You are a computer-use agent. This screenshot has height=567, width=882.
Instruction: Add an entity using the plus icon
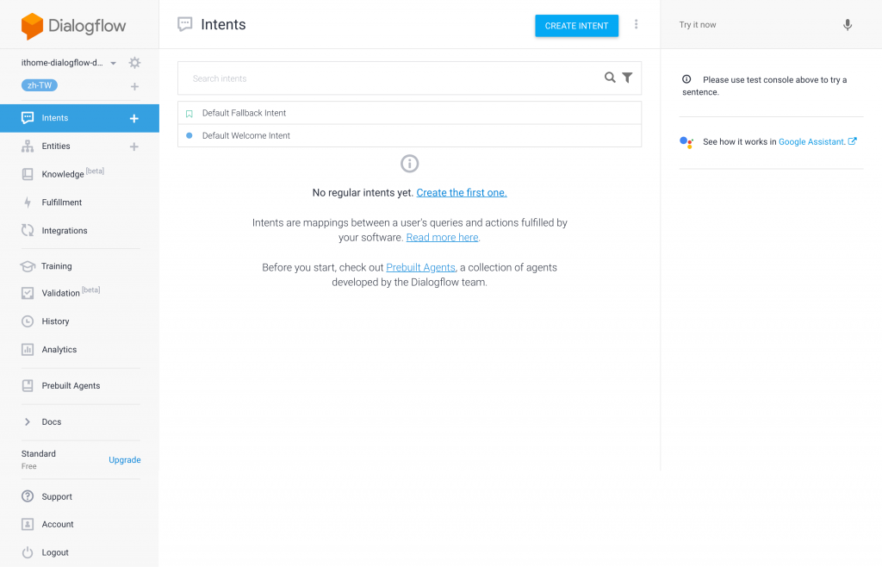coord(134,146)
